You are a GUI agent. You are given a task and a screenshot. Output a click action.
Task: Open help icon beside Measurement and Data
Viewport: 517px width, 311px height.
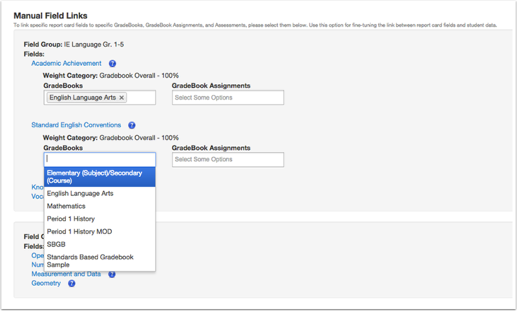coord(112,274)
